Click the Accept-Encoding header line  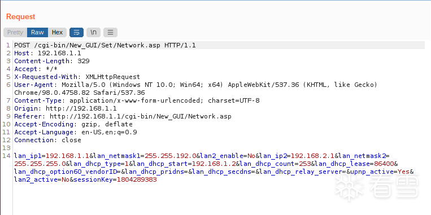(73, 124)
